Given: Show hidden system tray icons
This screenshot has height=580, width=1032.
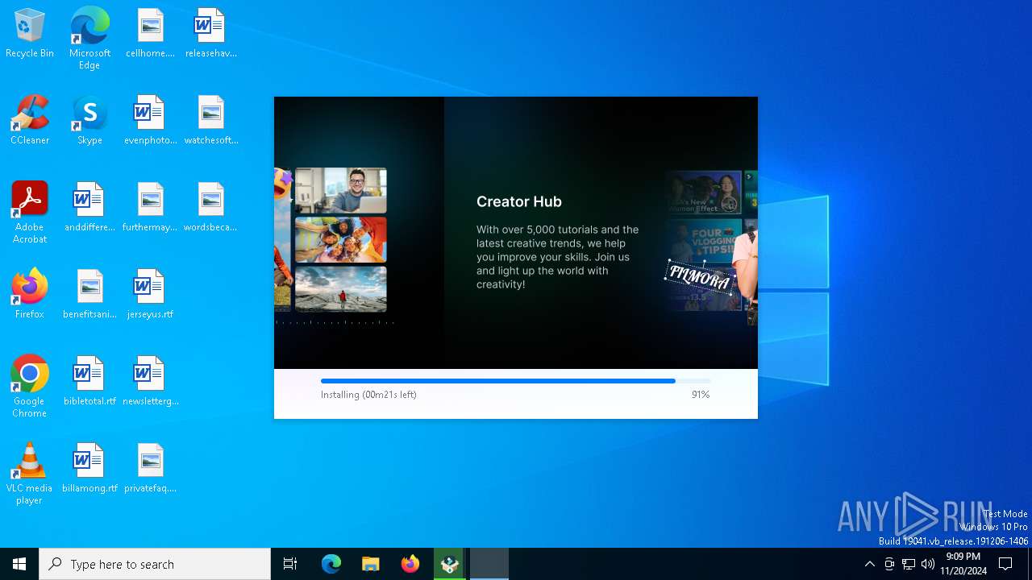Looking at the screenshot, I should point(869,564).
